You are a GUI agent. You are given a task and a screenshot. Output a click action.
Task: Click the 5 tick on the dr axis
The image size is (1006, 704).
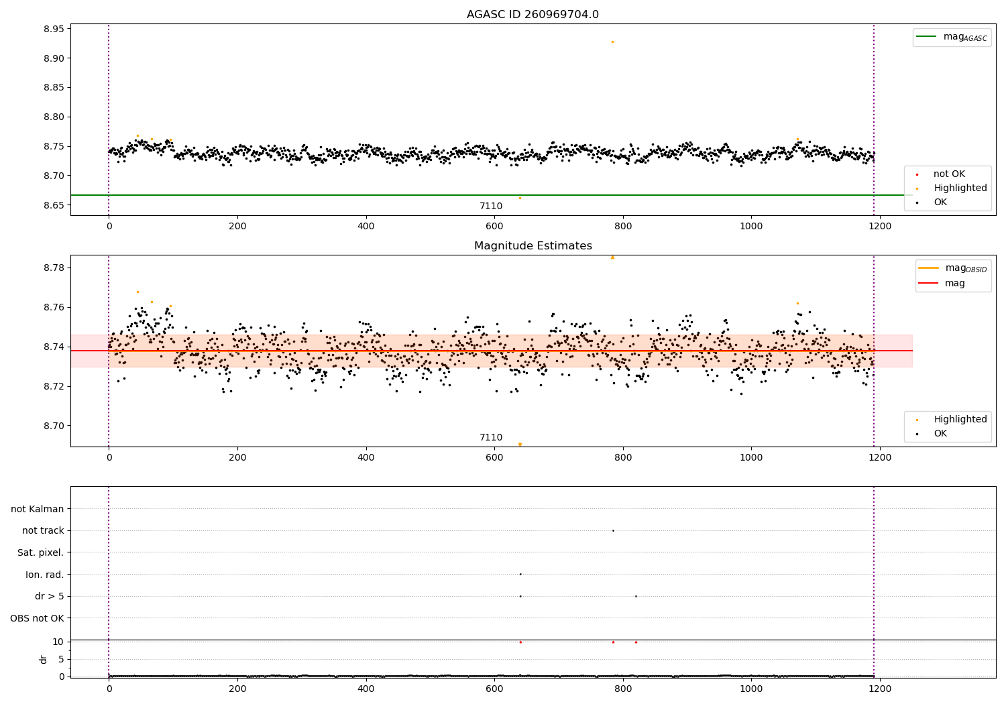point(62,660)
